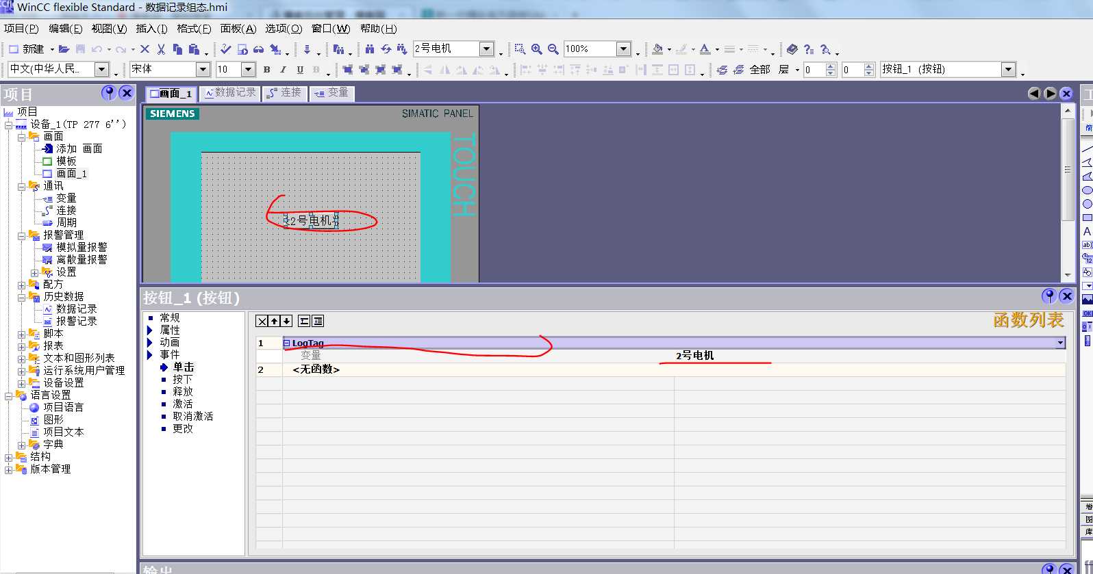Click the zoom selection area icon

coord(520,49)
